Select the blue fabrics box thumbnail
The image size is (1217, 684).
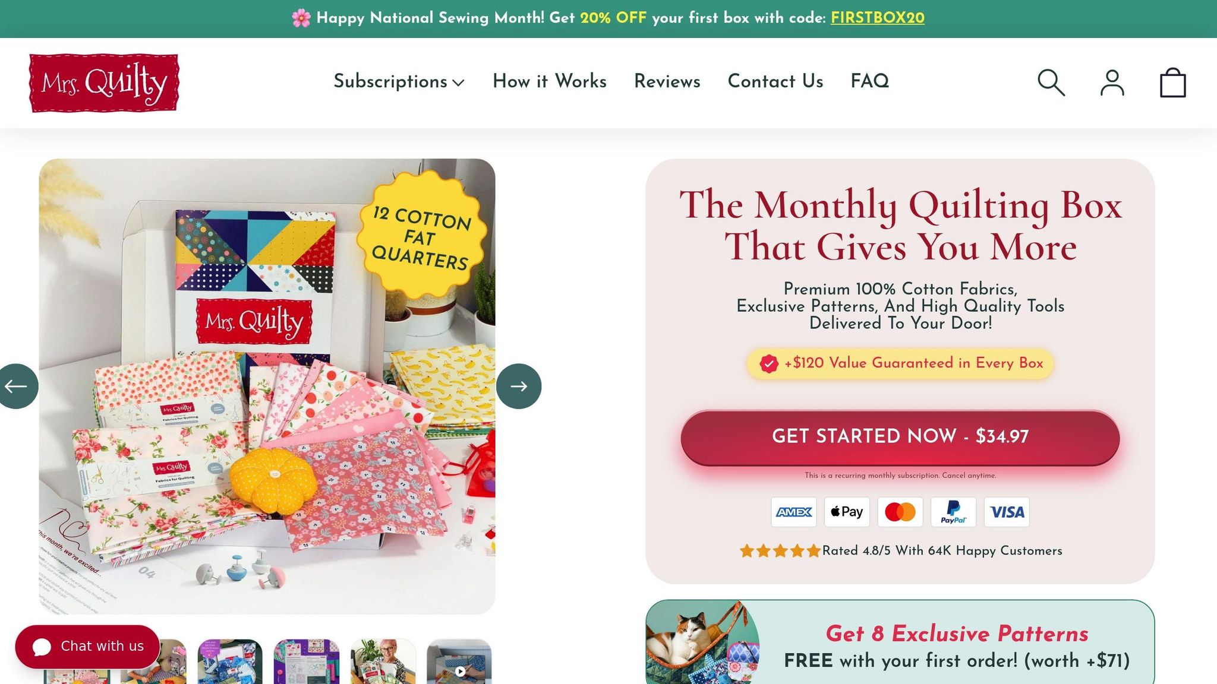230,661
